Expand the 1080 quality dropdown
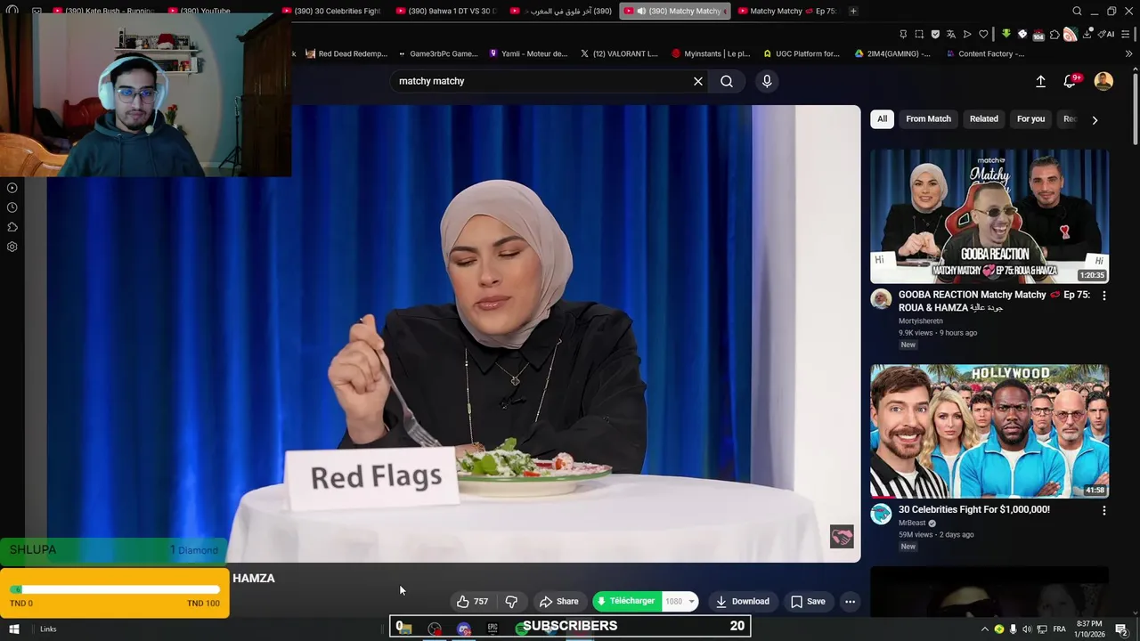1140x641 pixels. pos(681,602)
